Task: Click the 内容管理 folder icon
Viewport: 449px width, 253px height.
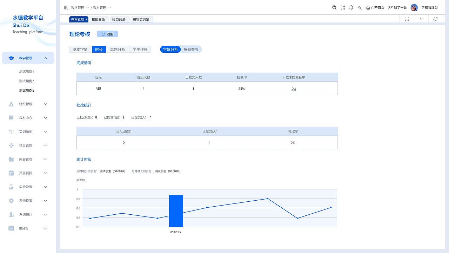Action: tap(11, 159)
